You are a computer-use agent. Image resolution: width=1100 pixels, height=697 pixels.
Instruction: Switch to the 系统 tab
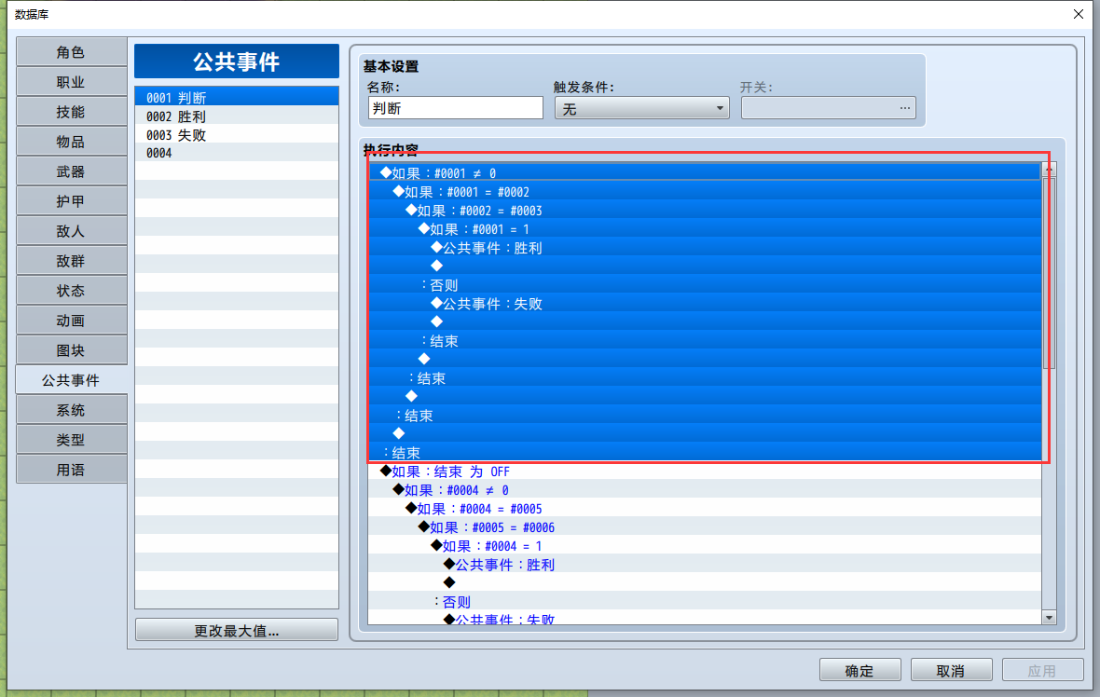pyautogui.click(x=71, y=409)
